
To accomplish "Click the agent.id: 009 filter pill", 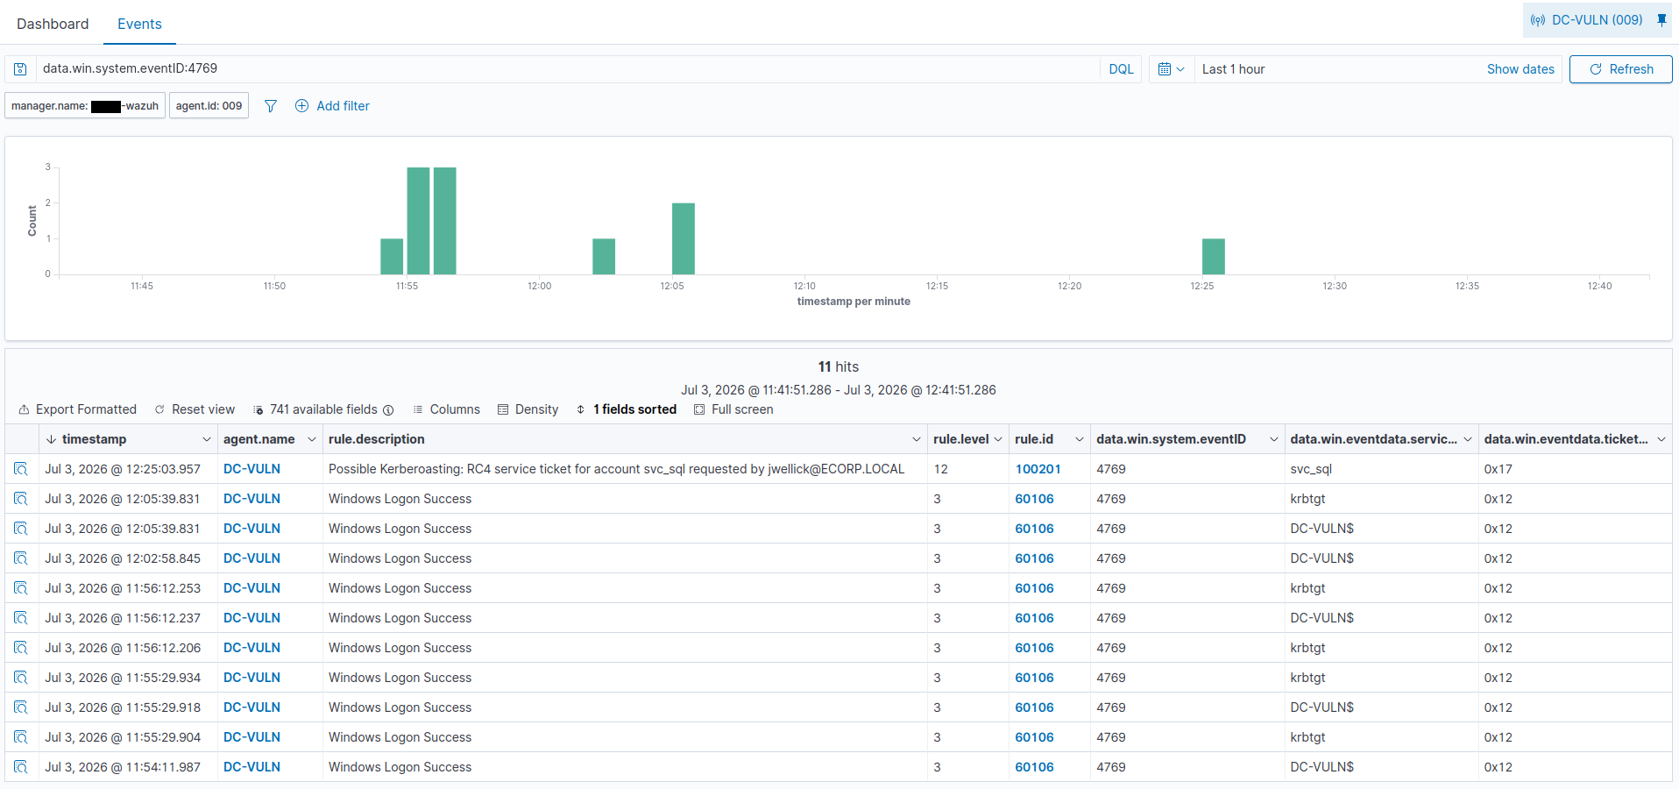I will click(209, 106).
